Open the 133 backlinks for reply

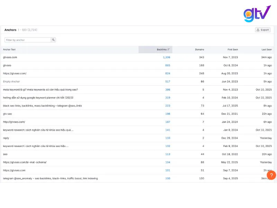(168, 138)
